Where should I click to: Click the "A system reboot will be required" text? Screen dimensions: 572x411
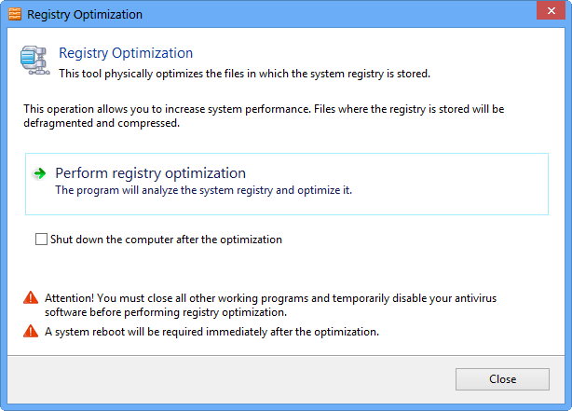211,332
